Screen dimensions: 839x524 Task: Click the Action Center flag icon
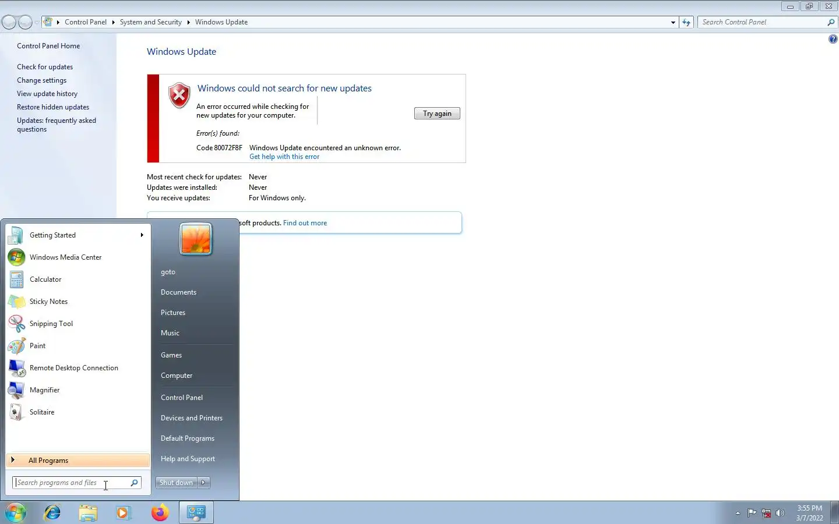click(752, 513)
